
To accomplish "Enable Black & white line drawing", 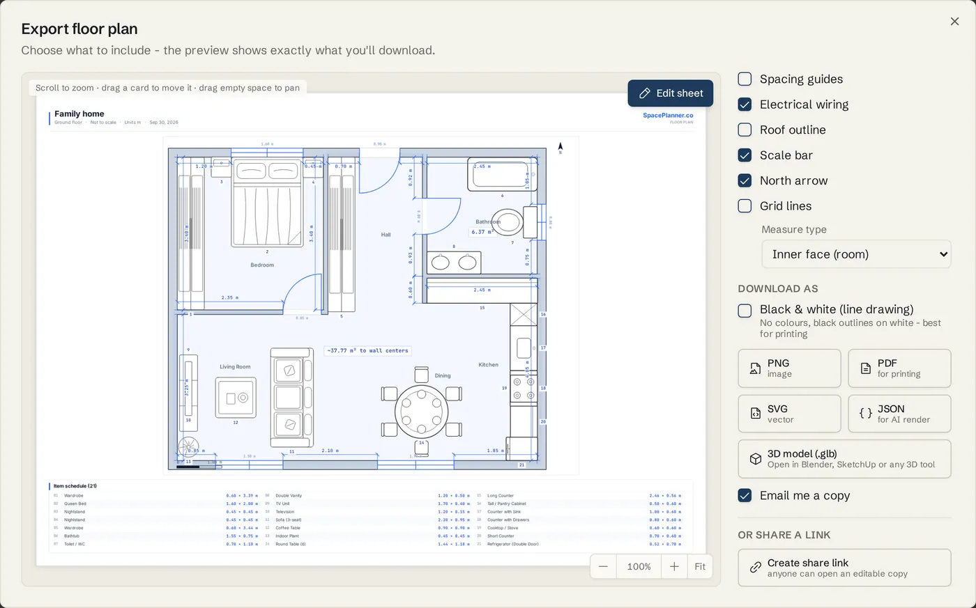I will coord(745,310).
